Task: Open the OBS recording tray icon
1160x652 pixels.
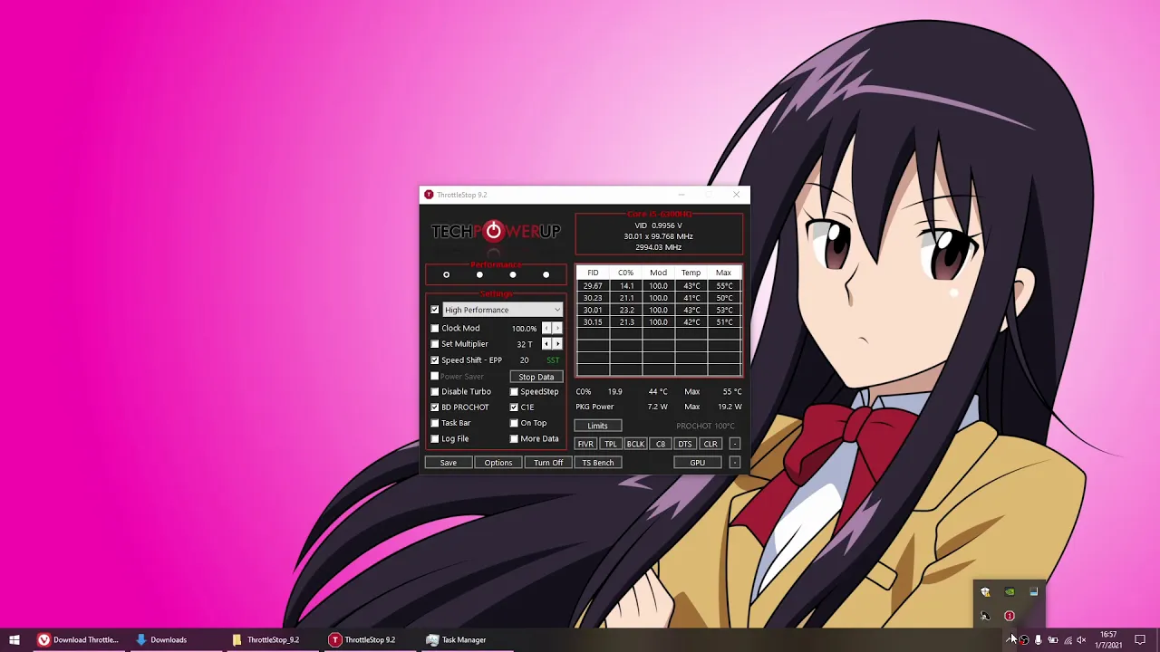Action: [1024, 639]
